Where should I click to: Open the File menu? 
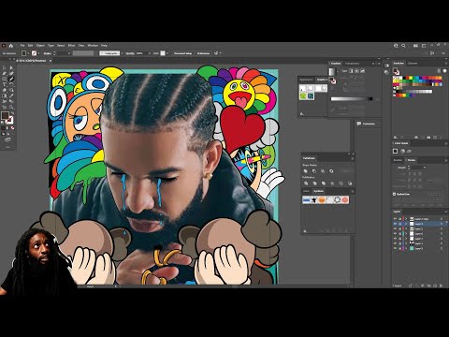22,46
